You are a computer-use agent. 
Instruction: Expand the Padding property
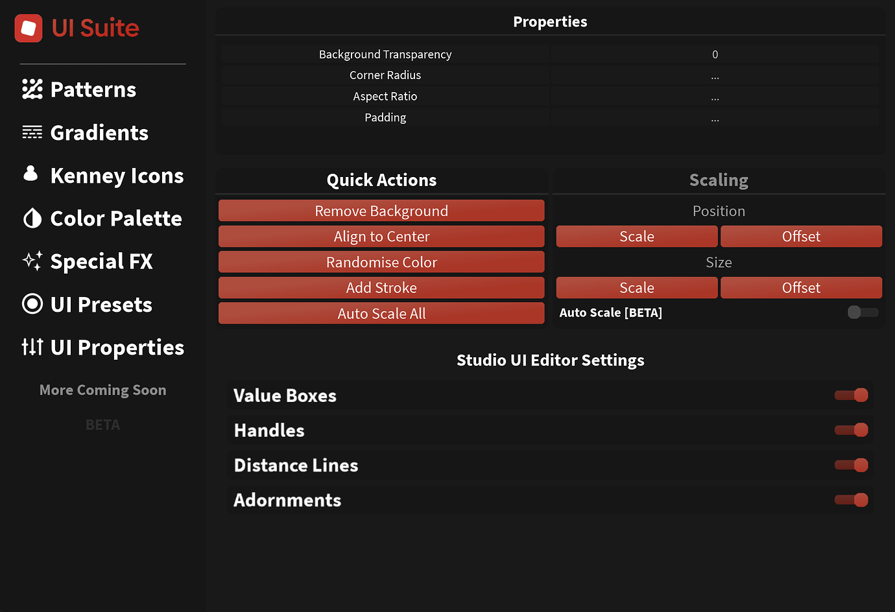(715, 117)
